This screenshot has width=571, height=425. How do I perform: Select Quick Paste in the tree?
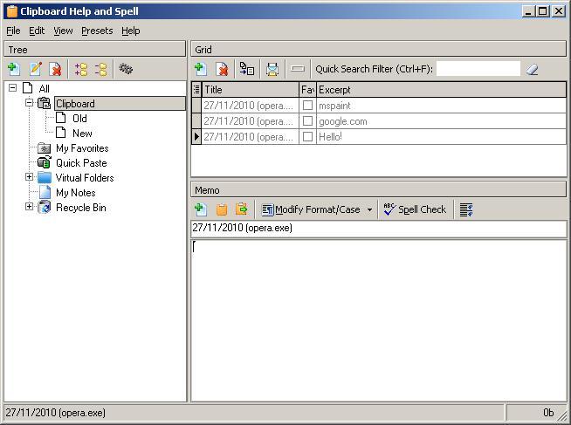[81, 163]
